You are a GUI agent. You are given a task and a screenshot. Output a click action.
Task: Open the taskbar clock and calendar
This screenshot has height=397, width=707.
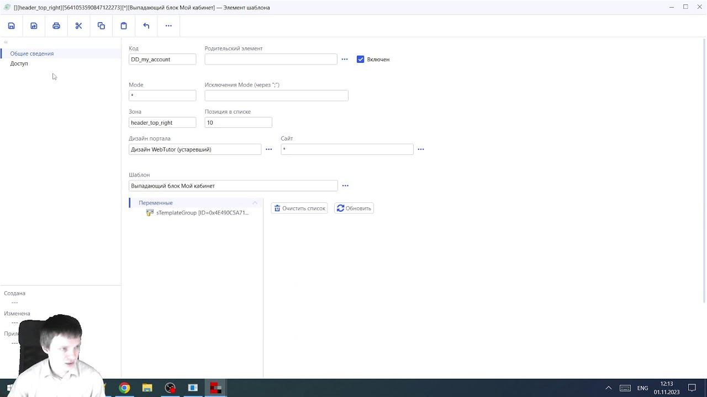pyautogui.click(x=667, y=388)
